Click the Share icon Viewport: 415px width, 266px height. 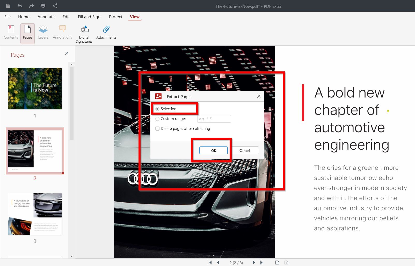click(55, 5)
